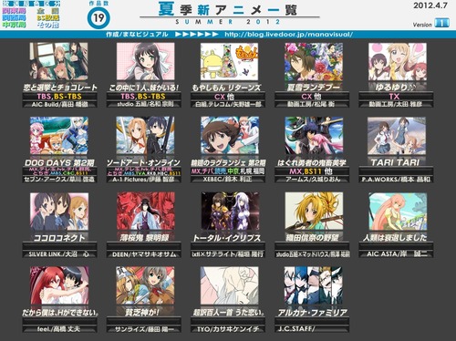Image resolution: width=456 pixels, height=341 pixels.
Task: Open the 薄桜鬼 黎明録 thumbnail
Action: pos(146,212)
